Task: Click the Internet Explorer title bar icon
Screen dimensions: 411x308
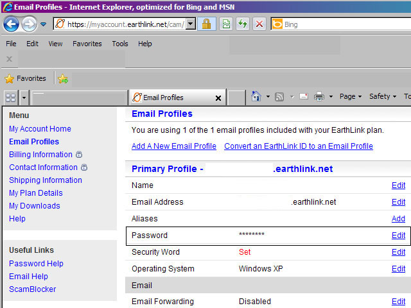Action: [8, 6]
